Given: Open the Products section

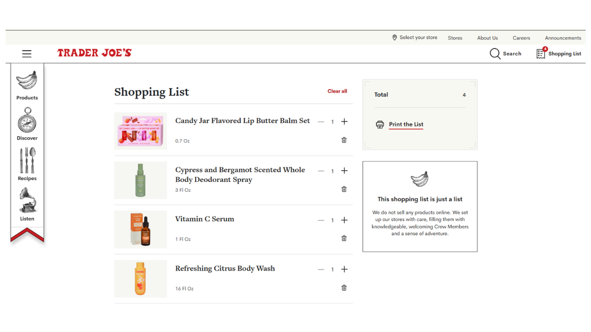Looking at the screenshot, I should pyautogui.click(x=27, y=86).
